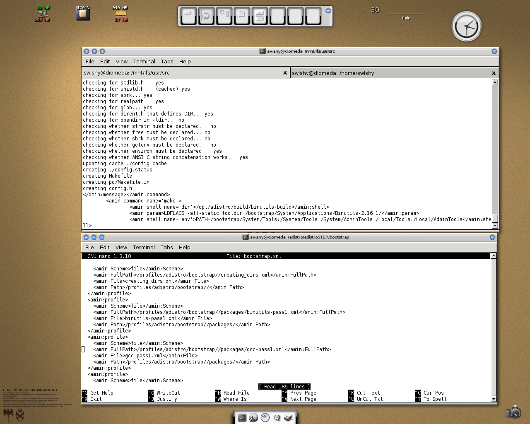530x424 pixels.
Task: Open the clock icon in the dock
Action: pos(265,417)
